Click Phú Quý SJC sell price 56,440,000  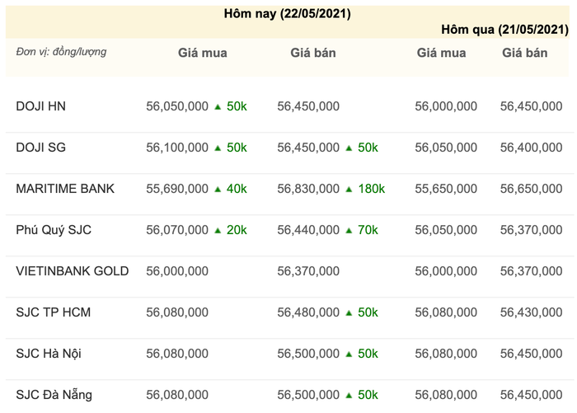308,230
